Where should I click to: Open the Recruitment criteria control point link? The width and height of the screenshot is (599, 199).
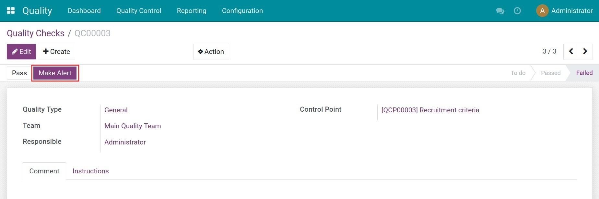(x=430, y=110)
